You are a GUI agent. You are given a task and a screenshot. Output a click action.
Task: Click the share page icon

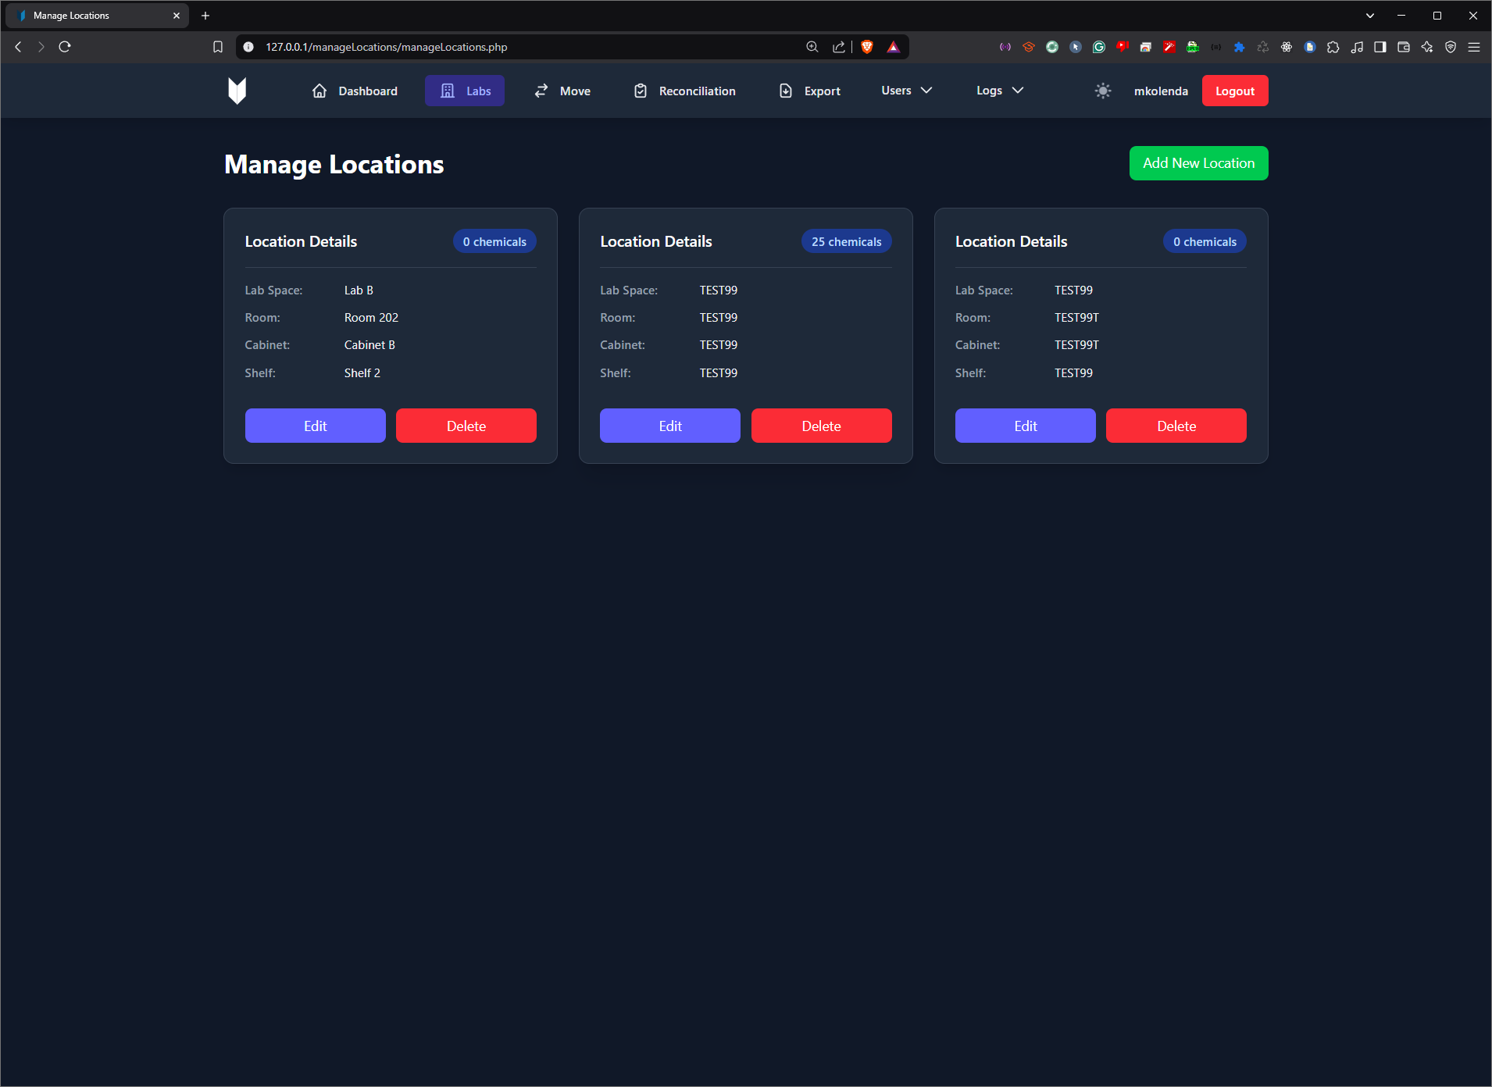(839, 47)
